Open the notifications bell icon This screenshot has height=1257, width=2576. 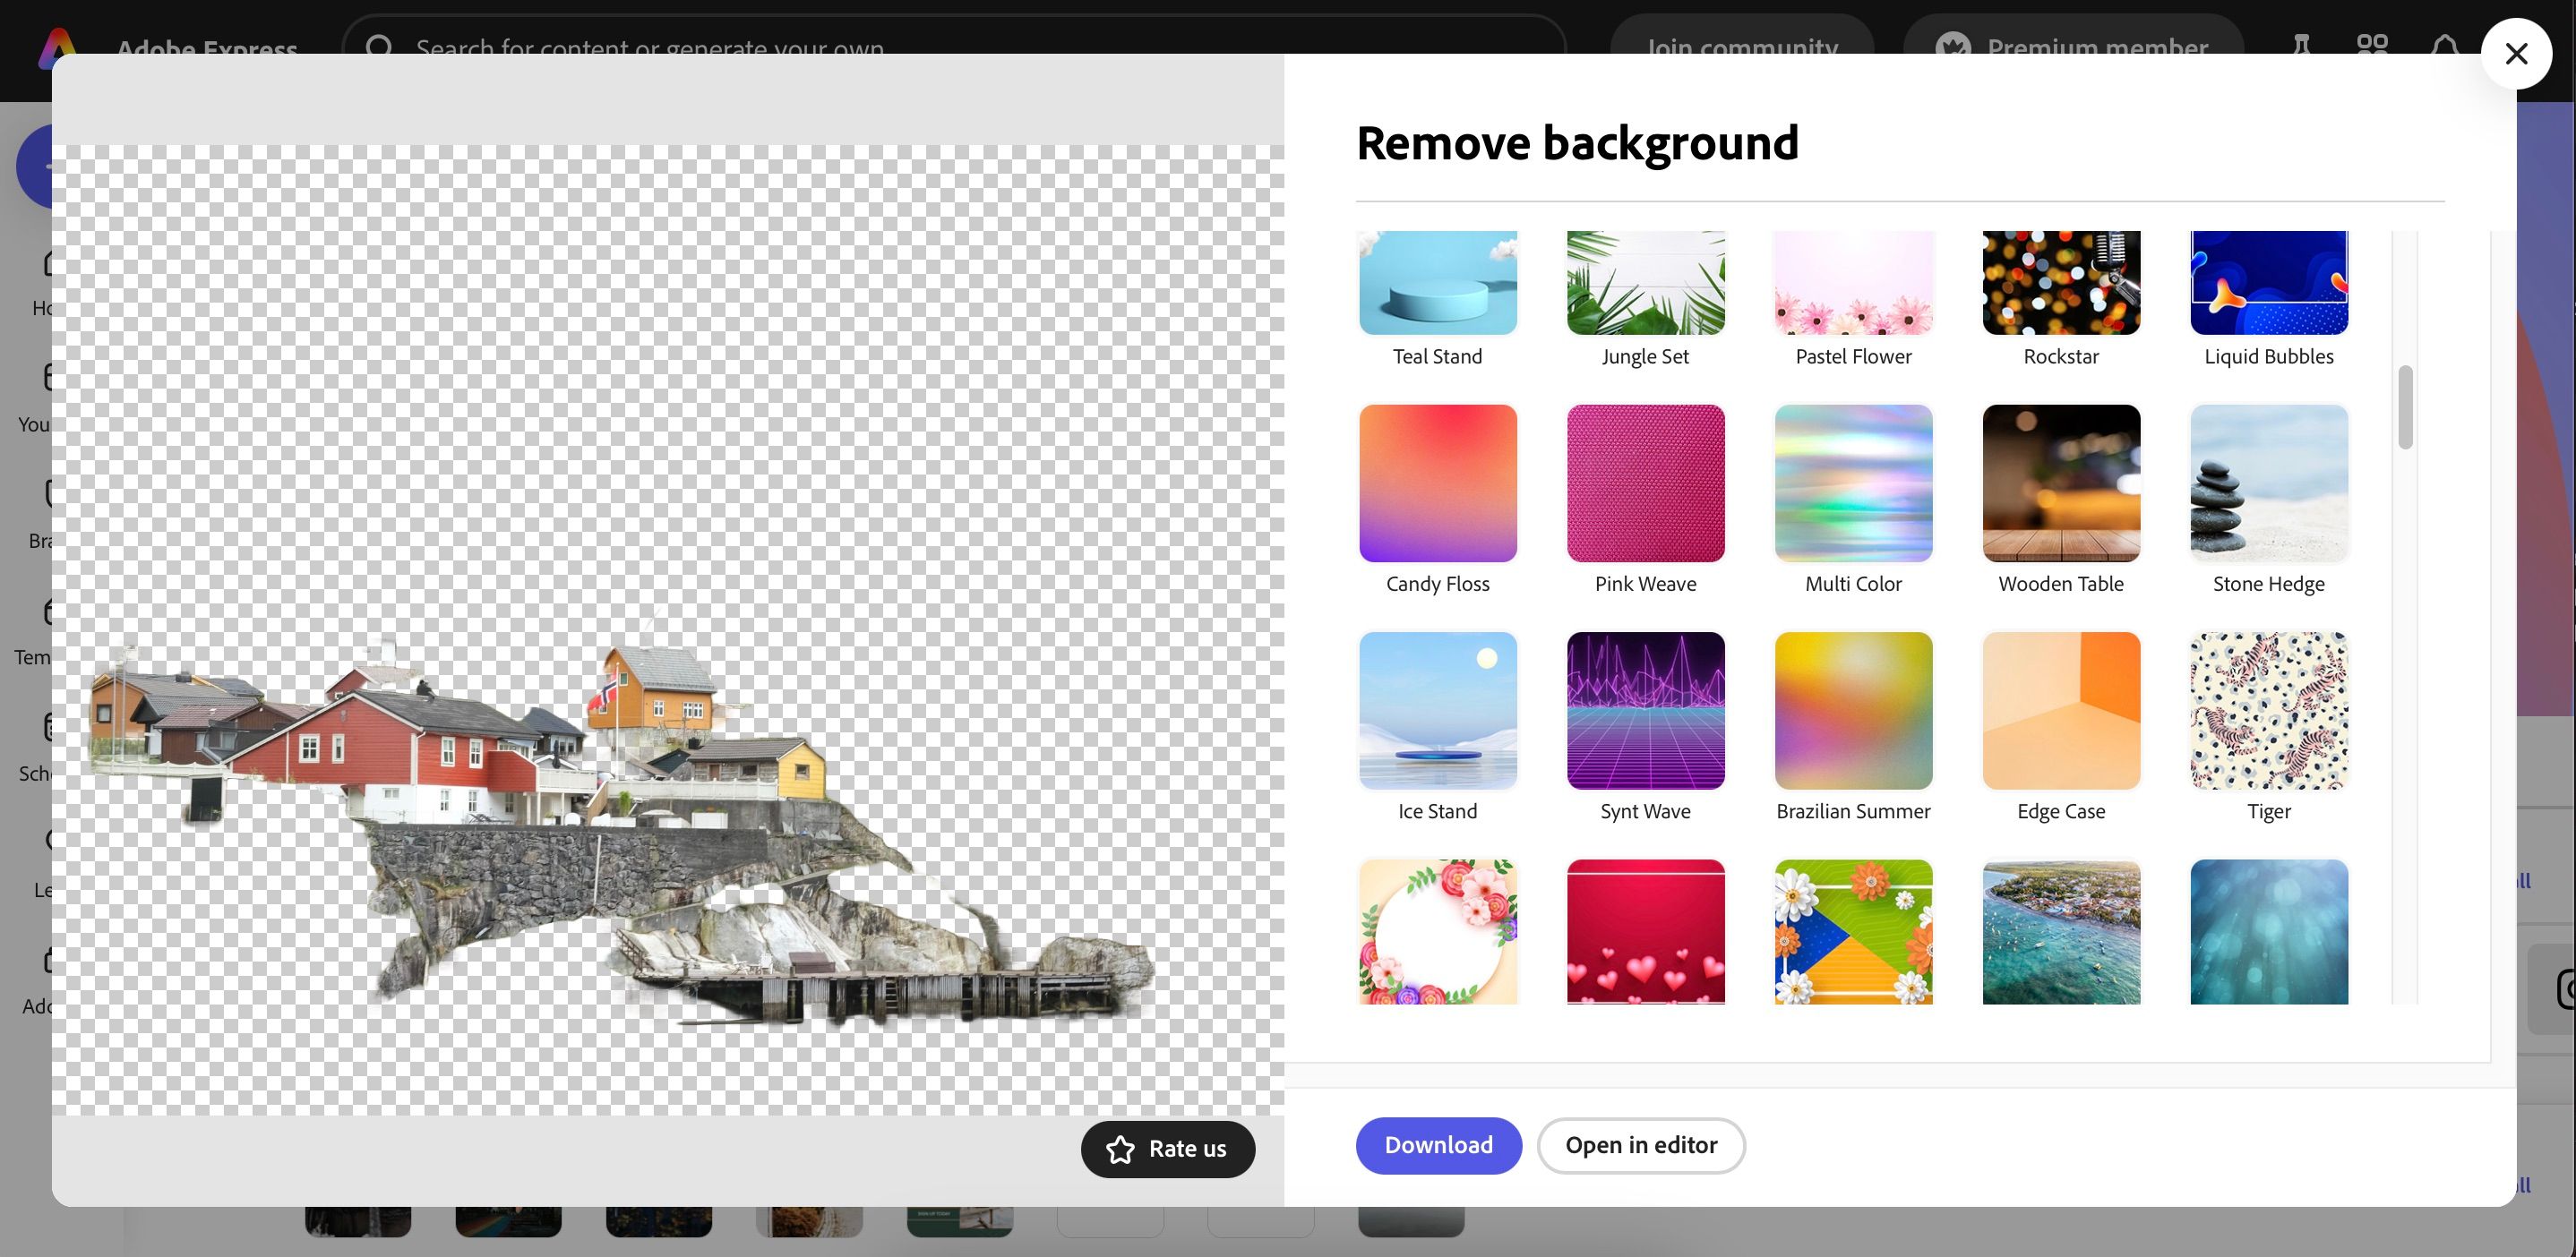click(x=2444, y=46)
